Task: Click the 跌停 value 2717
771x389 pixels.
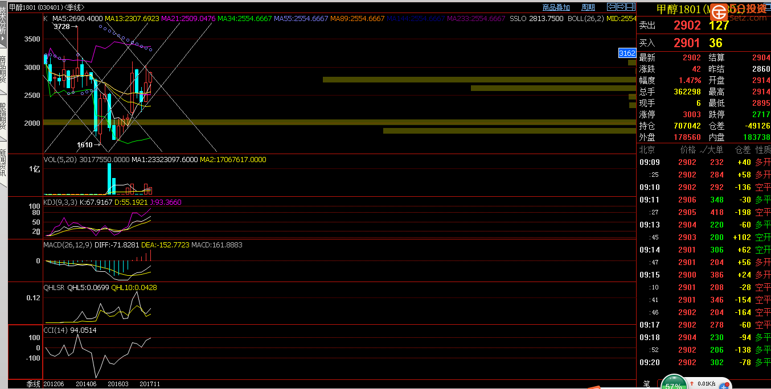Action: click(x=761, y=114)
